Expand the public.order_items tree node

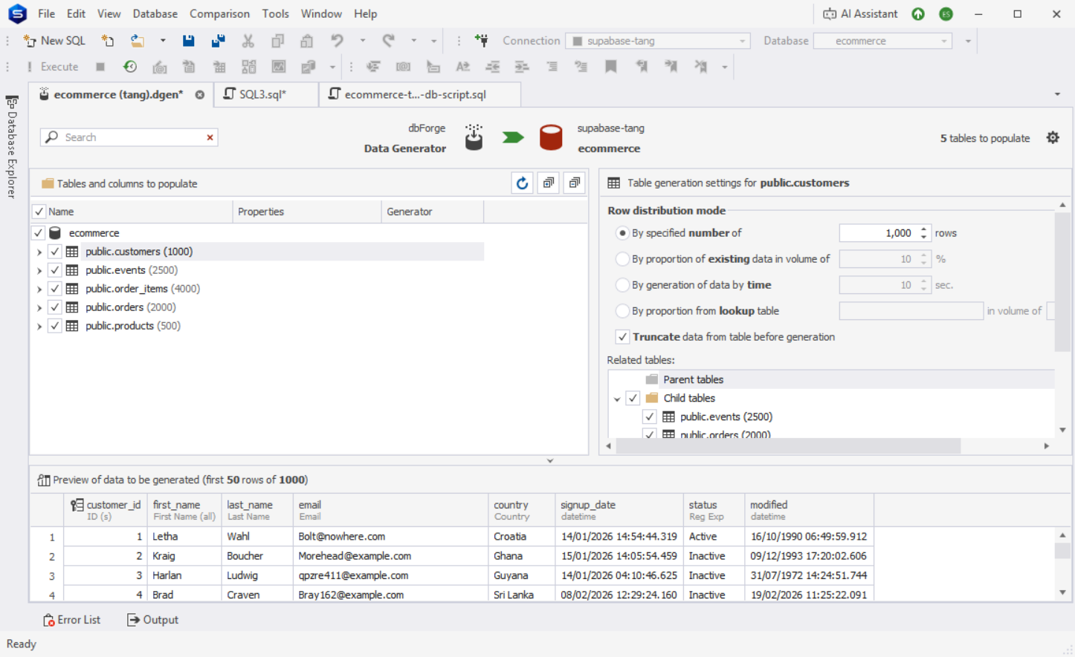[39, 289]
